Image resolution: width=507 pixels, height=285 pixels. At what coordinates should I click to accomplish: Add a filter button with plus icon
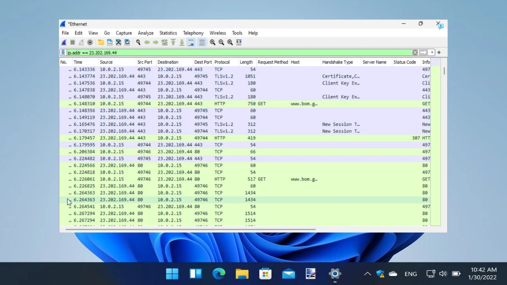point(439,52)
